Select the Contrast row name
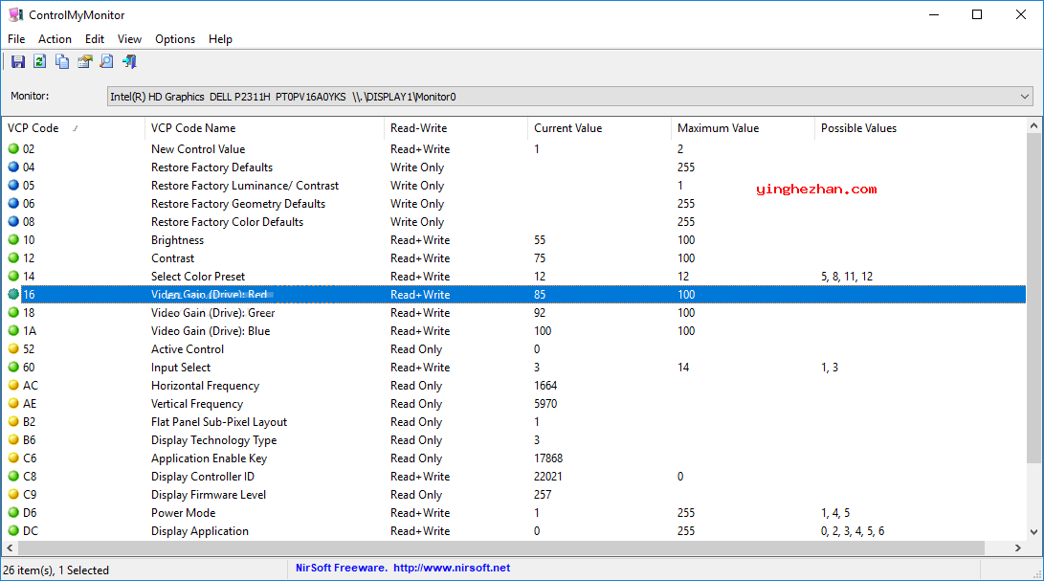 pos(172,257)
